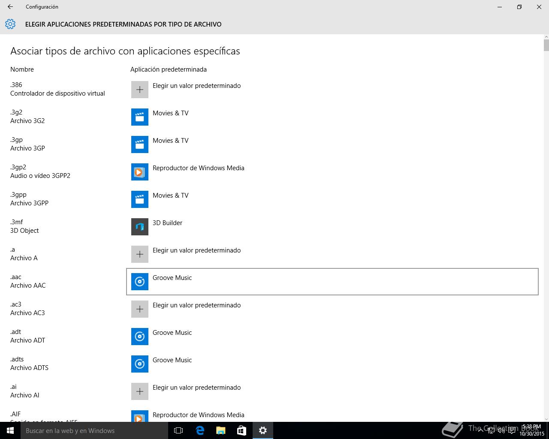The width and height of the screenshot is (549, 439).
Task: Click the 'Archivo ADTS' description
Action: point(29,368)
